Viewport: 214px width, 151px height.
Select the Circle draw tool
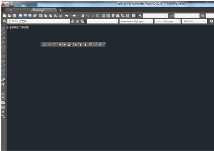click(3, 56)
